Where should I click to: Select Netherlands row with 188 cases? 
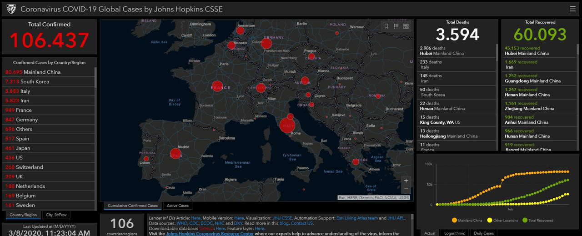[49, 186]
